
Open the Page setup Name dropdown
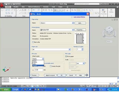tap(57, 23)
